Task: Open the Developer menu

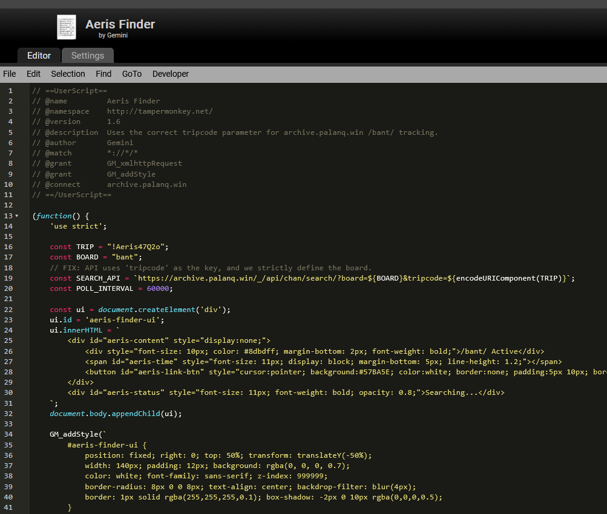Action: (170, 74)
